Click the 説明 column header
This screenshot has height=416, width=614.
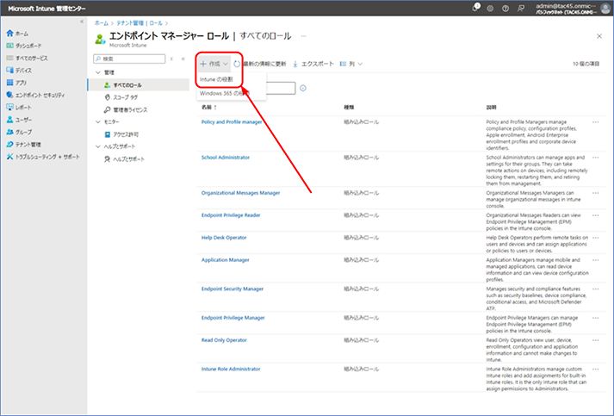point(491,107)
